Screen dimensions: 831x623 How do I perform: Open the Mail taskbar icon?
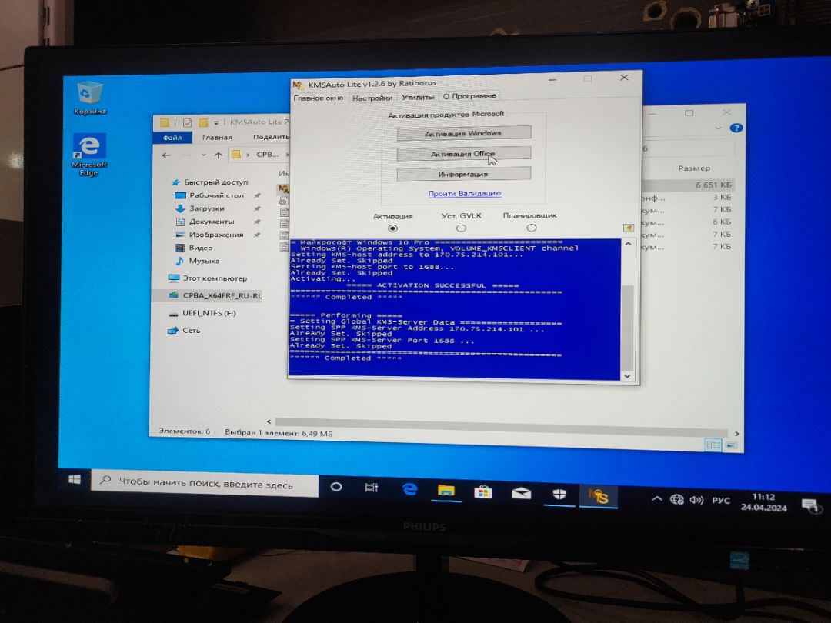click(x=521, y=494)
